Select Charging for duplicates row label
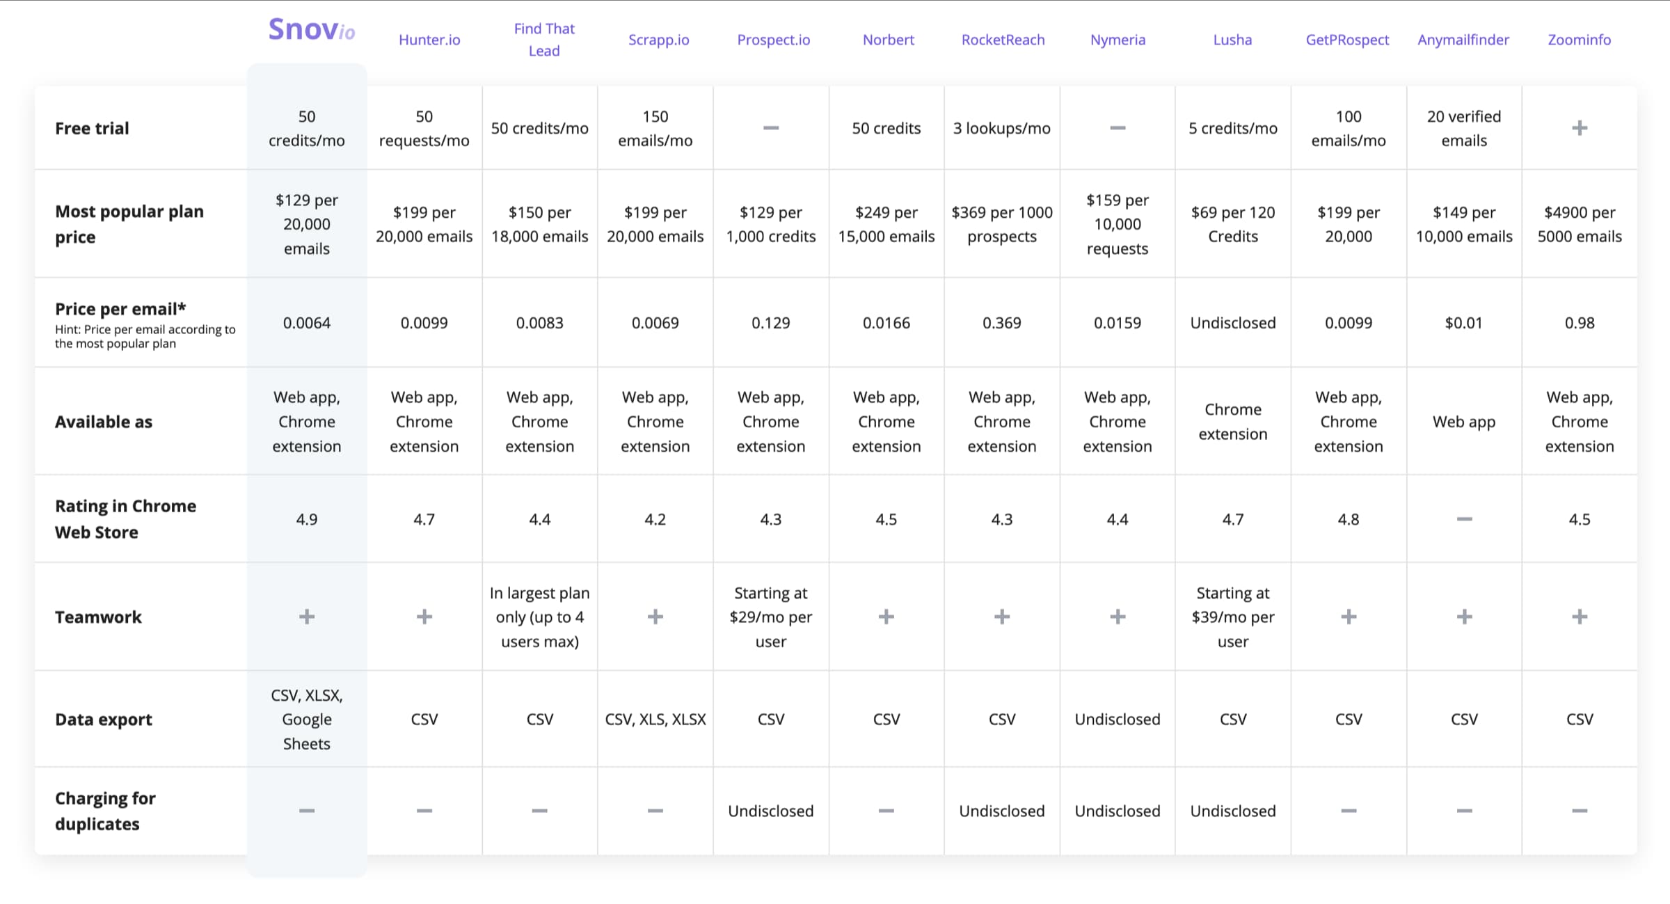 coord(105,811)
